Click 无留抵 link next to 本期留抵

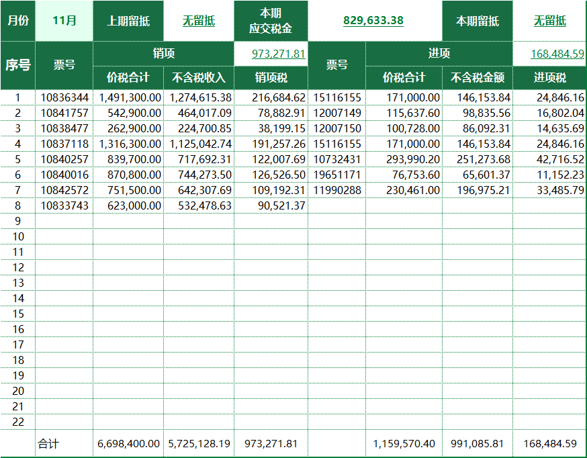[x=549, y=21]
